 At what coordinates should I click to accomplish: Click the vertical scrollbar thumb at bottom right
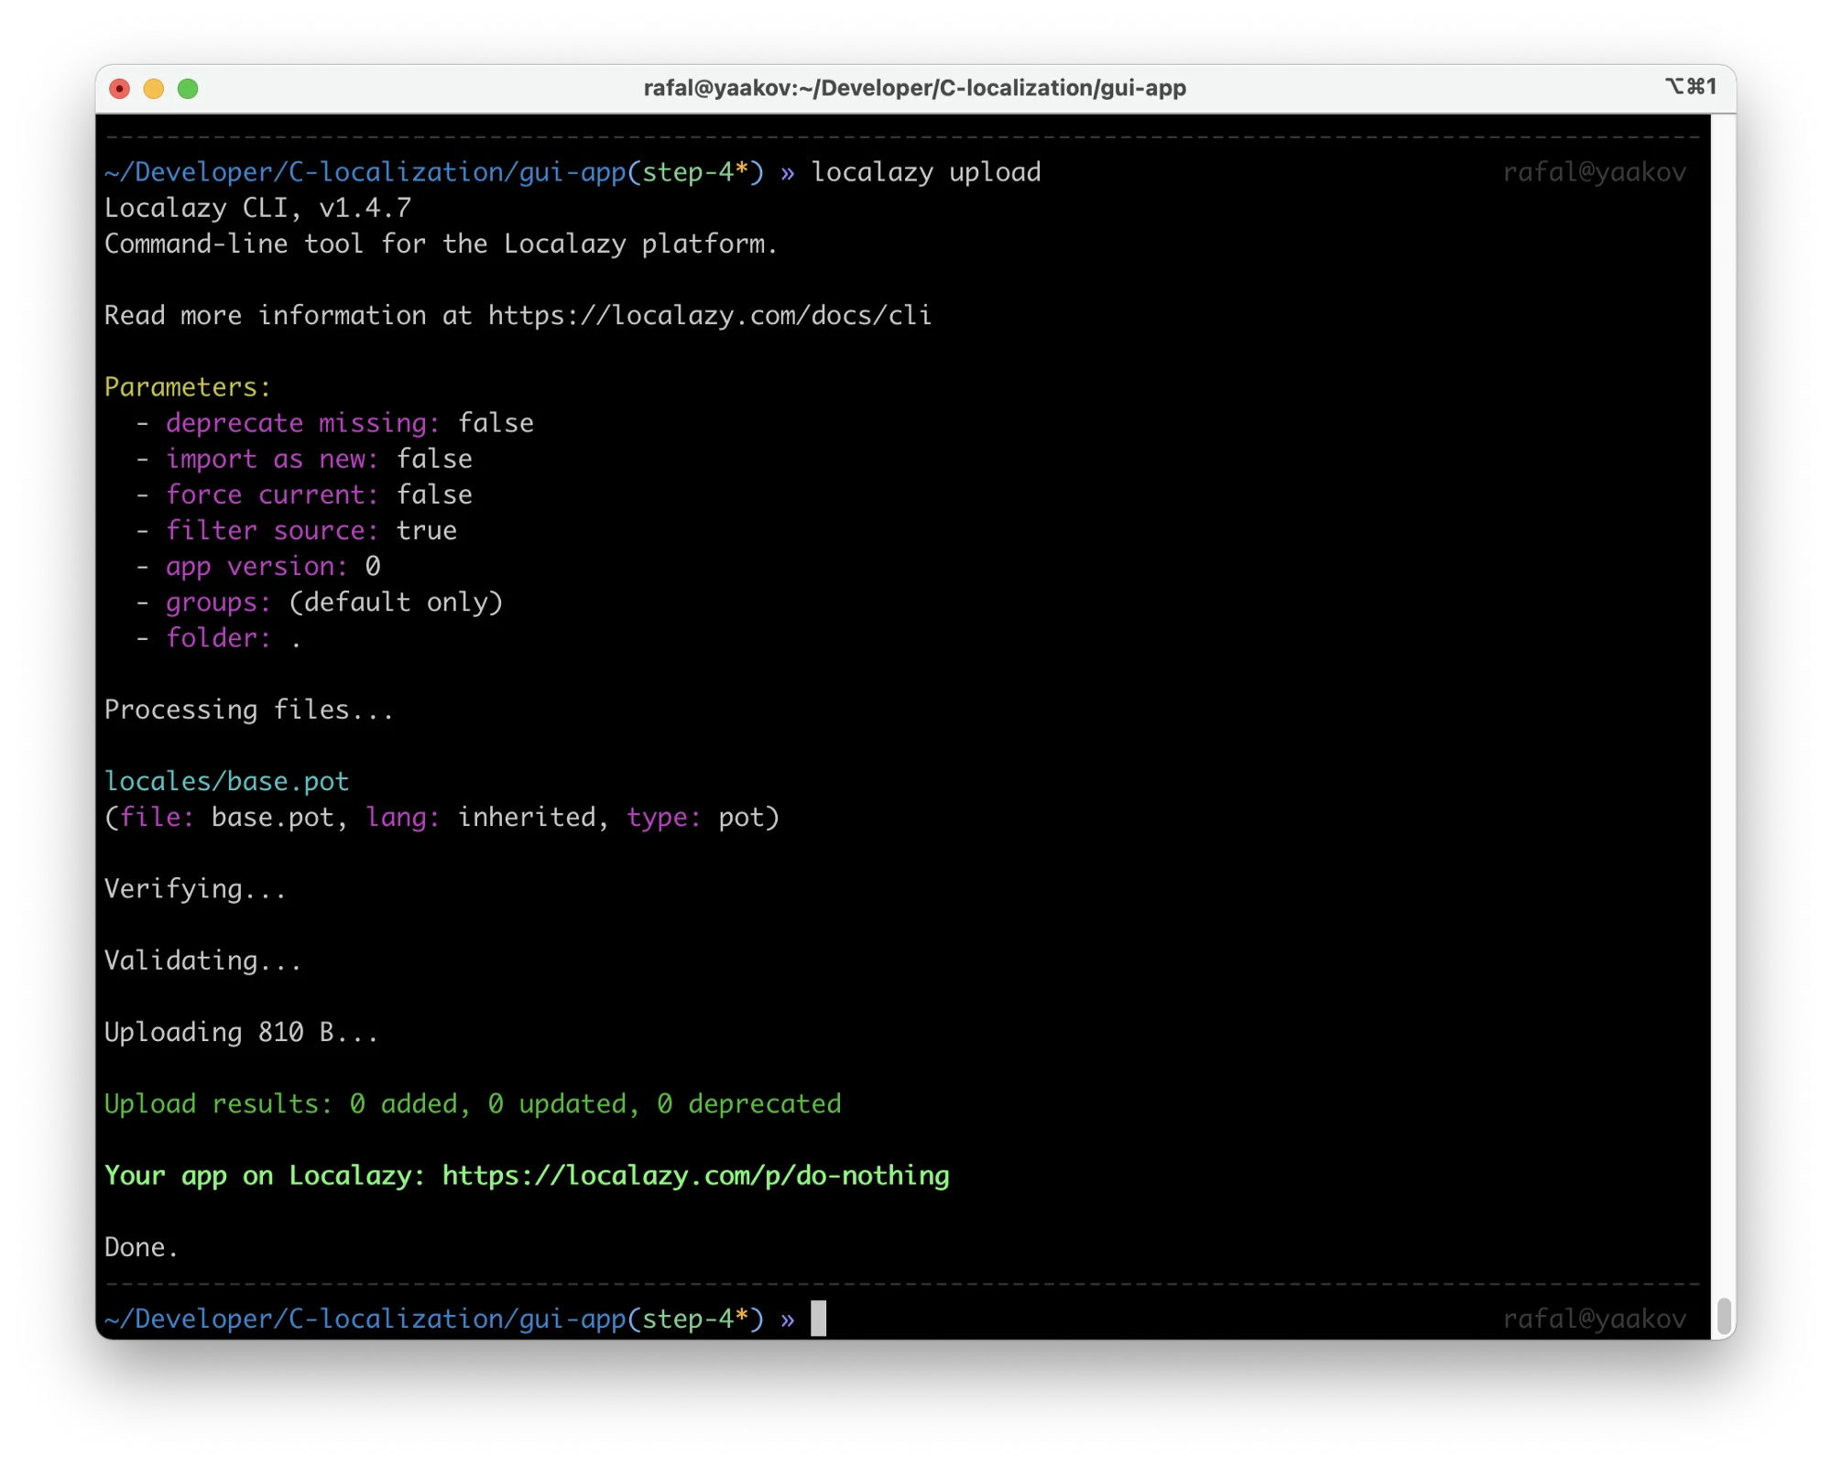click(1723, 1316)
